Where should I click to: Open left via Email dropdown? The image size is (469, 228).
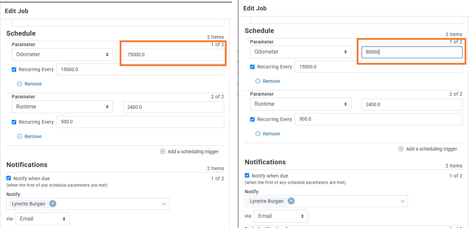coord(42,219)
